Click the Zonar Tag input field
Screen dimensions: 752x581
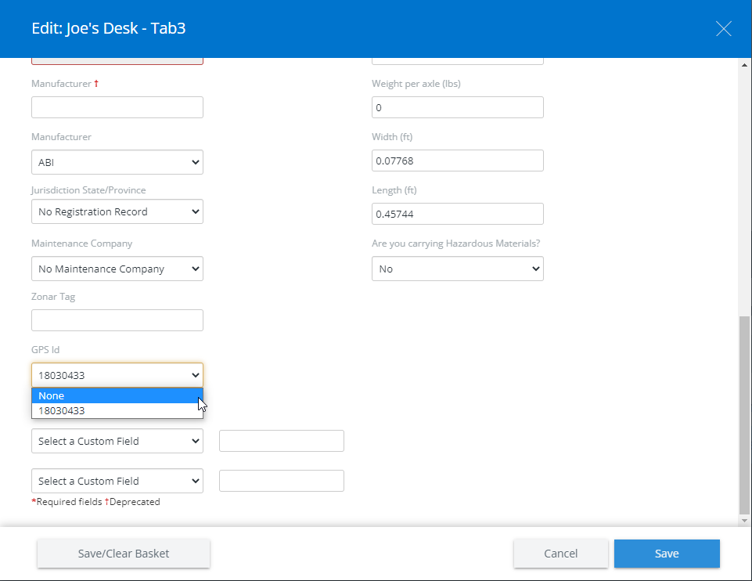tap(117, 320)
